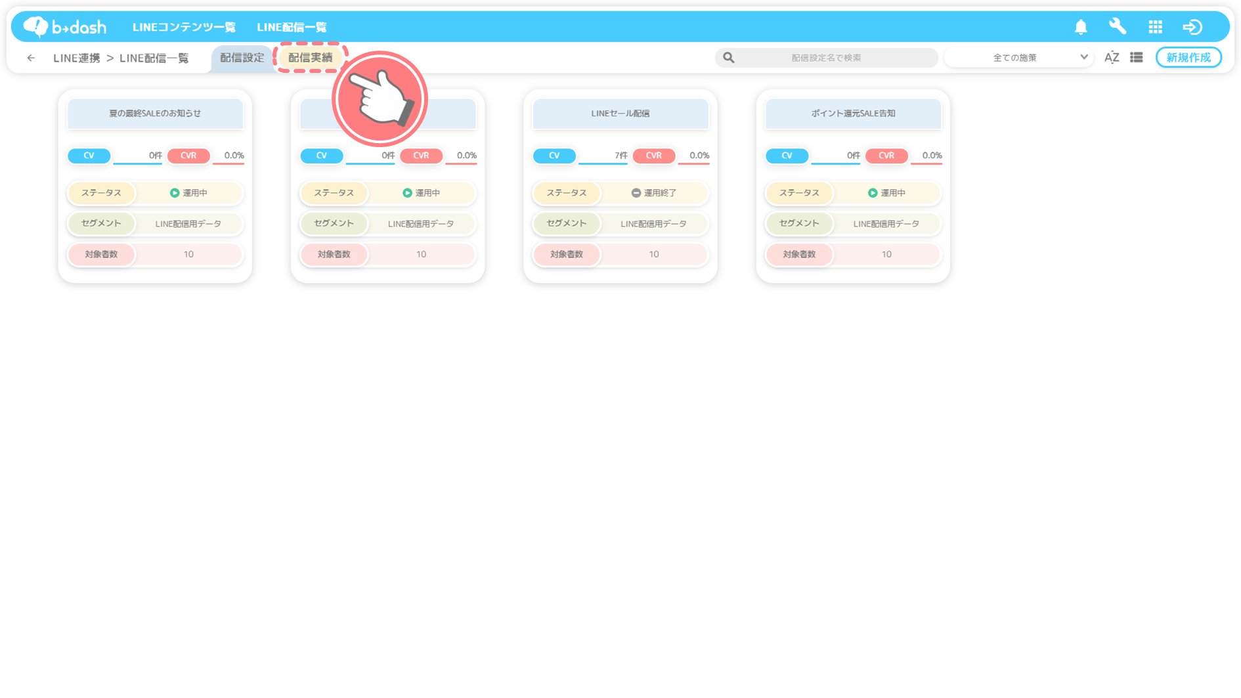Open the 夏の最終SALEのお知らせ card title

[x=155, y=114]
